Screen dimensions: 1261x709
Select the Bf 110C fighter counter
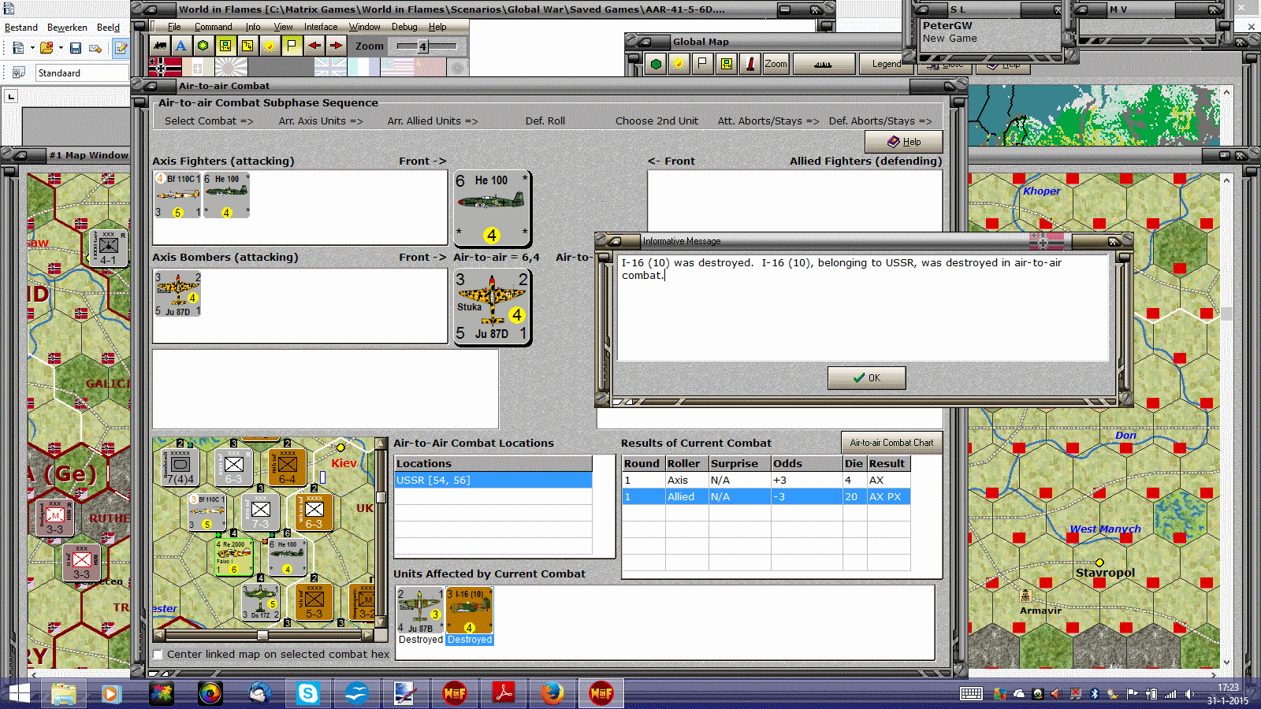point(178,195)
